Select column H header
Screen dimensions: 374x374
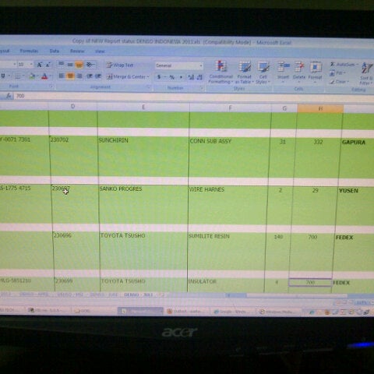tap(320, 108)
